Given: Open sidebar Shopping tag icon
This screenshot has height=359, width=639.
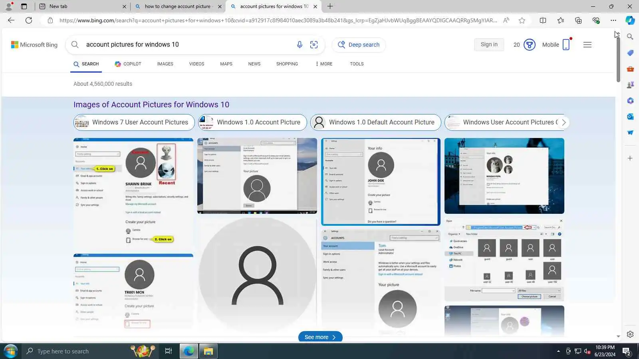Looking at the screenshot, I should point(630,53).
